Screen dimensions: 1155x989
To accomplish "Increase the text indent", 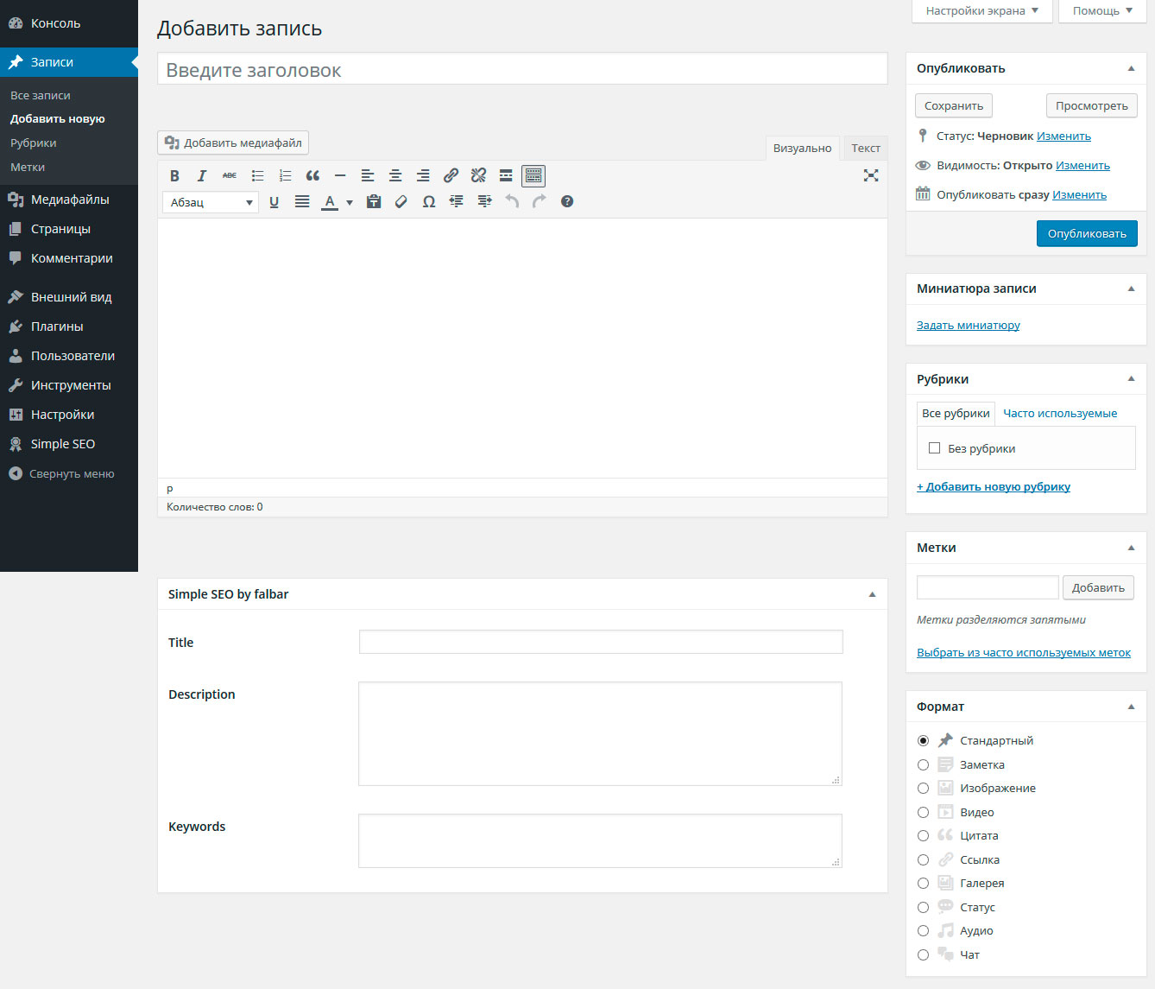I will pos(484,201).
